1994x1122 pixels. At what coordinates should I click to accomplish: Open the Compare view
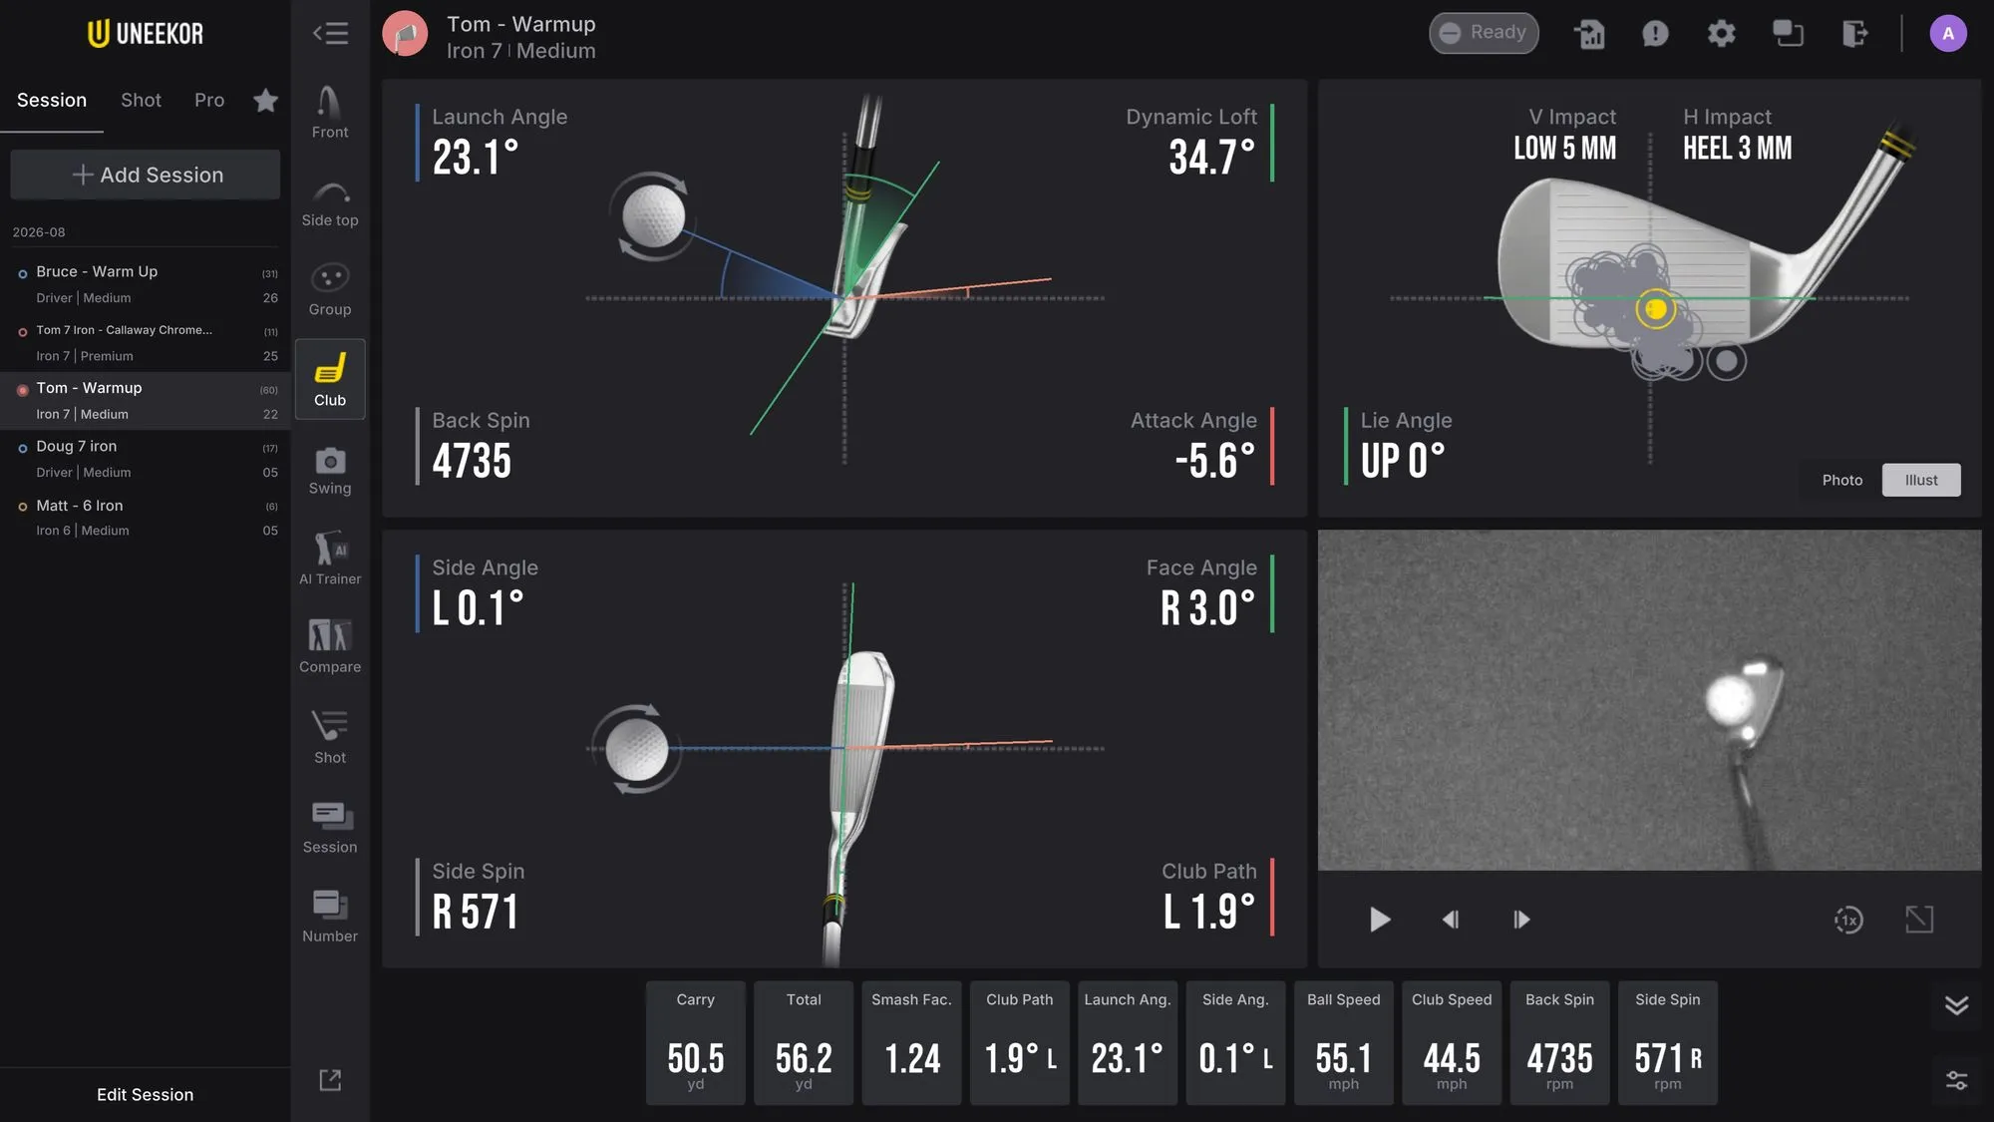click(x=330, y=646)
